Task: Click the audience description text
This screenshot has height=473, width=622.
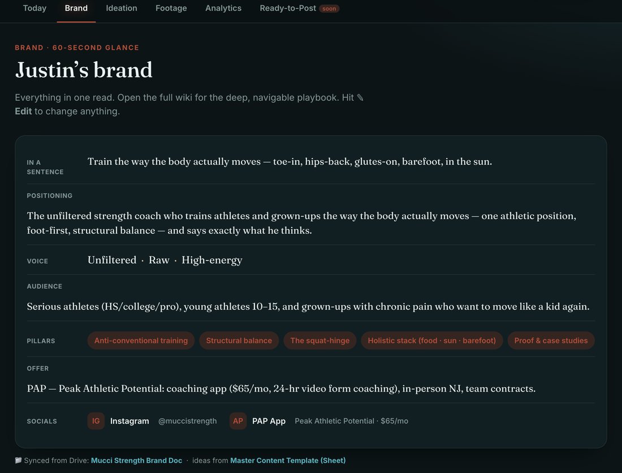Action: click(x=308, y=306)
